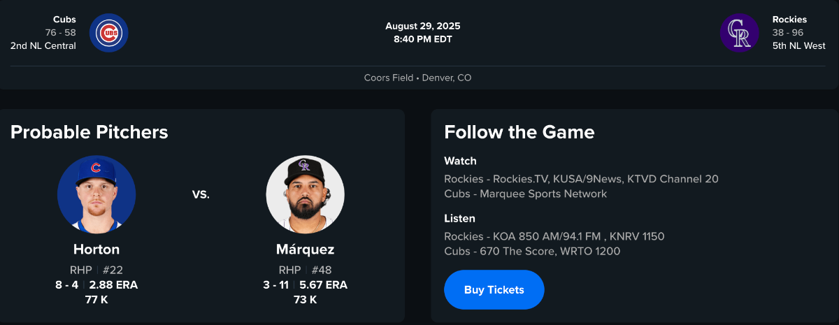Click the Probable Pitchers heading
This screenshot has height=325, width=839.
pyautogui.click(x=89, y=131)
